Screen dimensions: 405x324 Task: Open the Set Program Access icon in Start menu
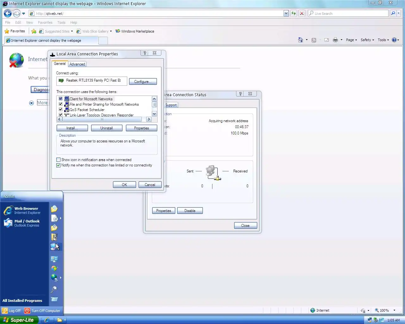pyautogui.click(x=54, y=268)
